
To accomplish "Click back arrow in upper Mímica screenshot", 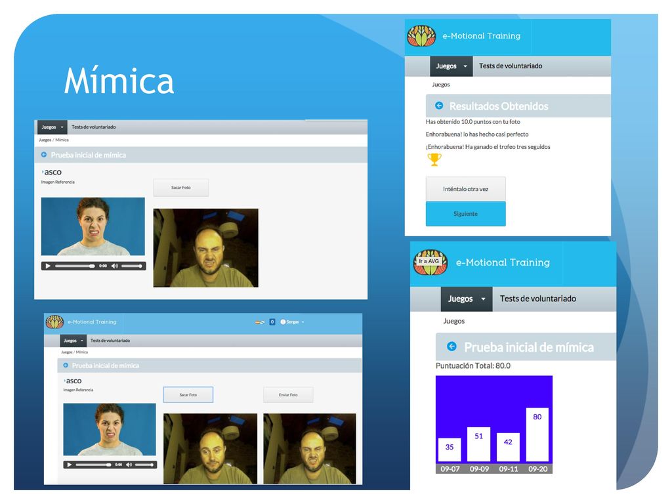I will (x=44, y=155).
